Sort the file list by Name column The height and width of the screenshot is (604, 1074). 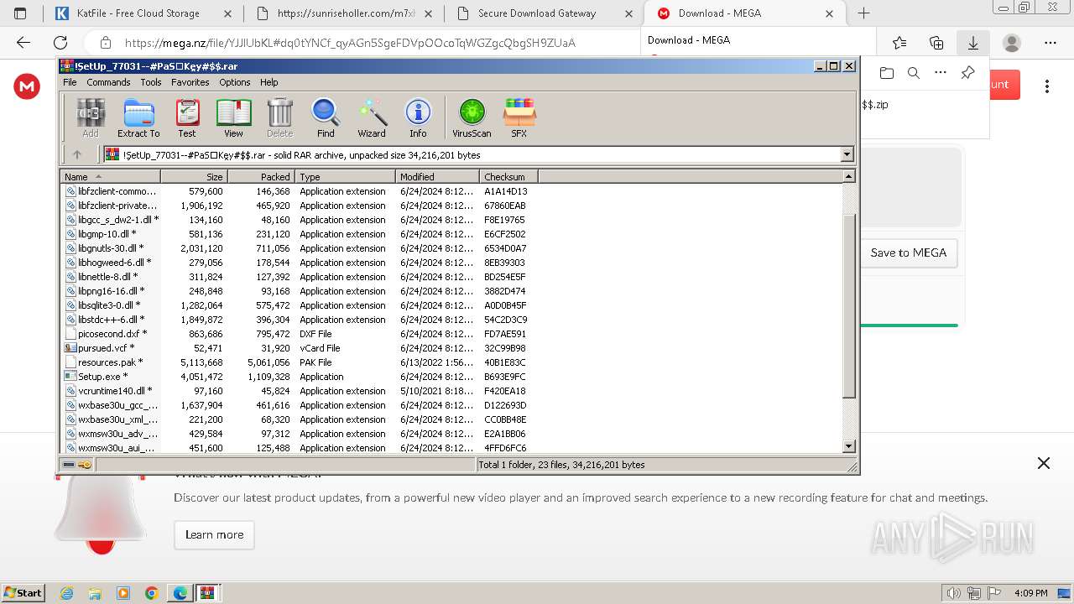point(111,176)
